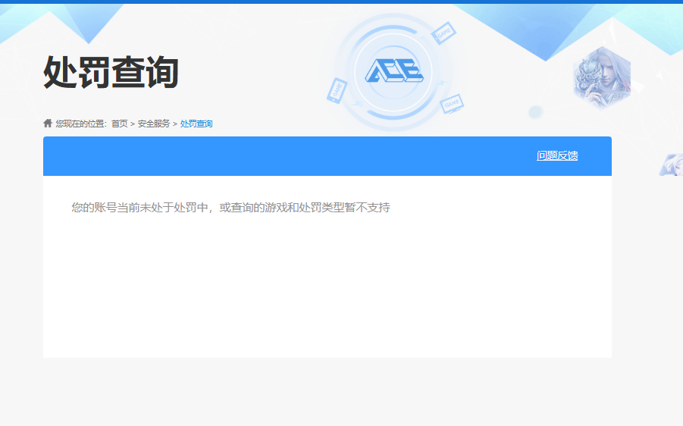Click the 处罚查询 page title heading
The image size is (683, 426).
(x=111, y=73)
